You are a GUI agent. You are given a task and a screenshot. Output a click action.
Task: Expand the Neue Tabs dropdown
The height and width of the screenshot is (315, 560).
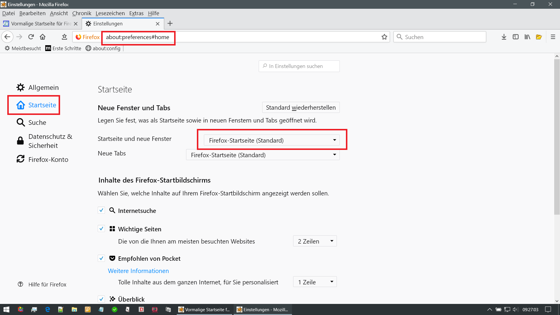pyautogui.click(x=262, y=155)
